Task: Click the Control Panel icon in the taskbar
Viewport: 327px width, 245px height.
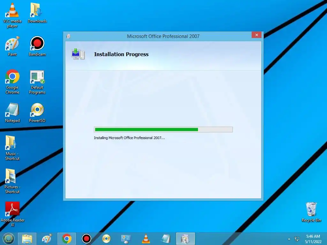Action: point(126,239)
